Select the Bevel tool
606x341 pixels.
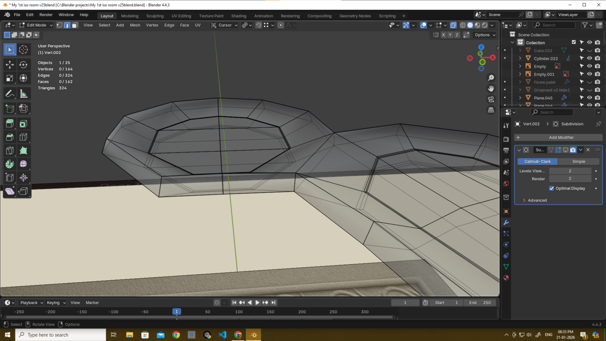point(9,137)
